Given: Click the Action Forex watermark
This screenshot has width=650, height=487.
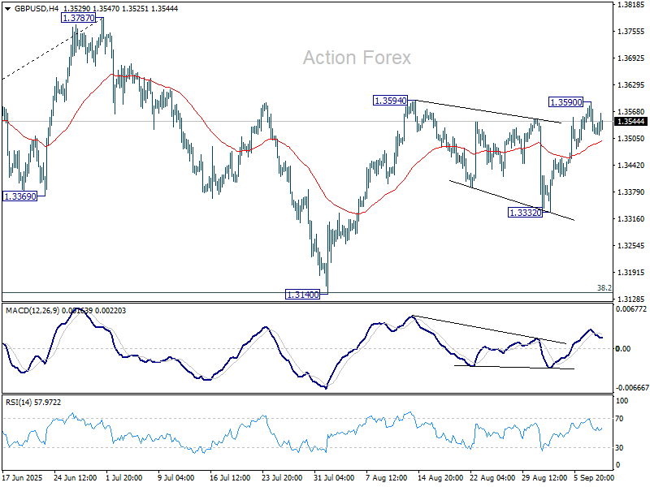Looking at the screenshot, I should pyautogui.click(x=357, y=58).
